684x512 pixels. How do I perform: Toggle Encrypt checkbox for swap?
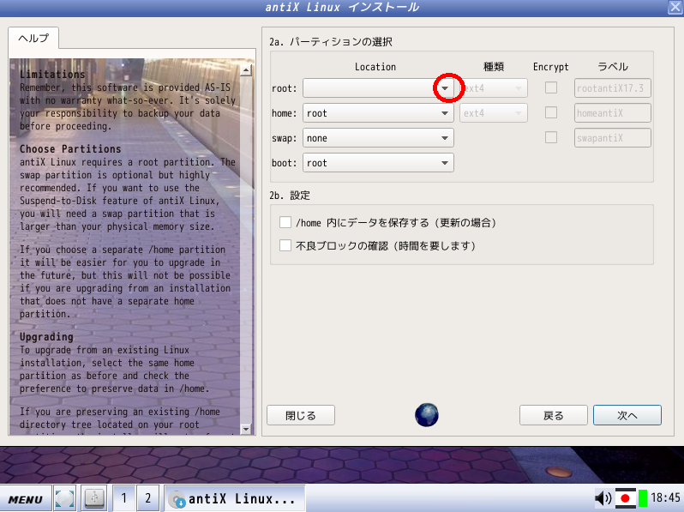(551, 137)
